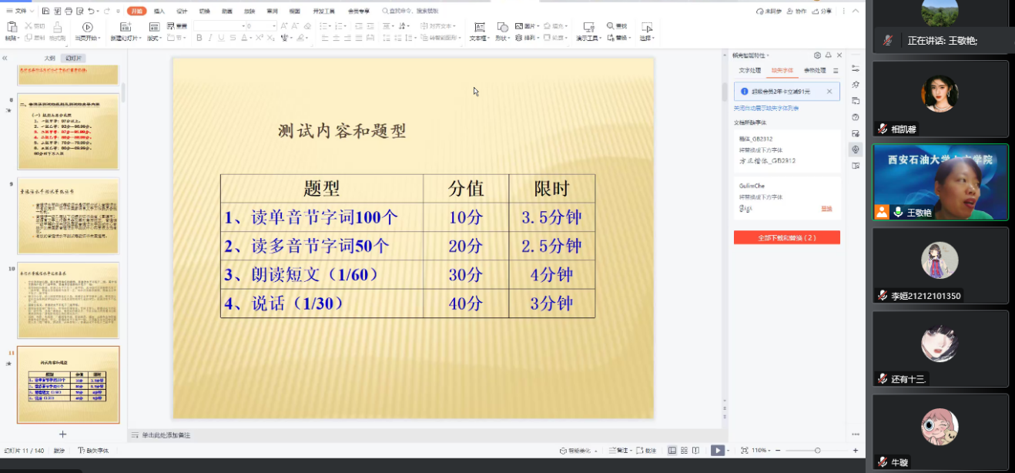This screenshot has width=1015, height=473.
Task: Click the 演示工具 presentation tools icon
Action: tap(588, 28)
